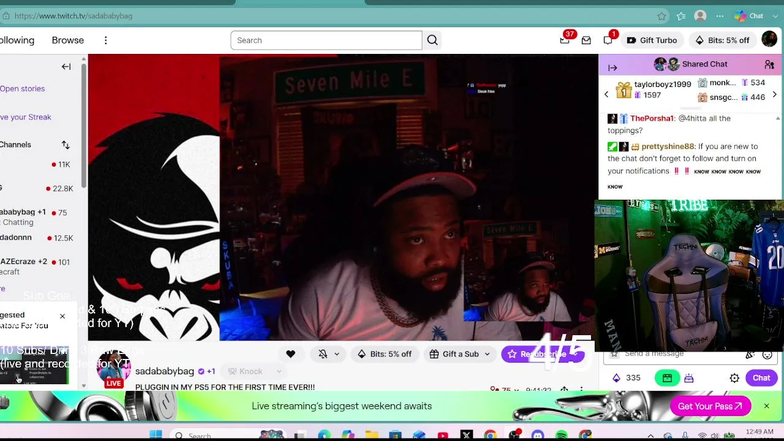Image resolution: width=784 pixels, height=441 pixels.
Task: Open the green channel points rewards icon
Action: (667, 379)
